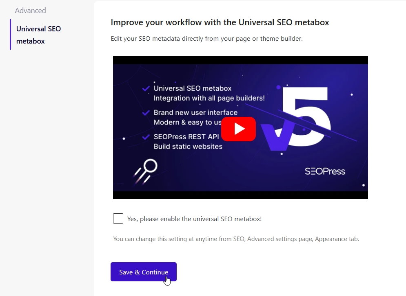406x296 pixels.
Task: Click 'Brand new user interface' video text
Action: tap(195, 112)
